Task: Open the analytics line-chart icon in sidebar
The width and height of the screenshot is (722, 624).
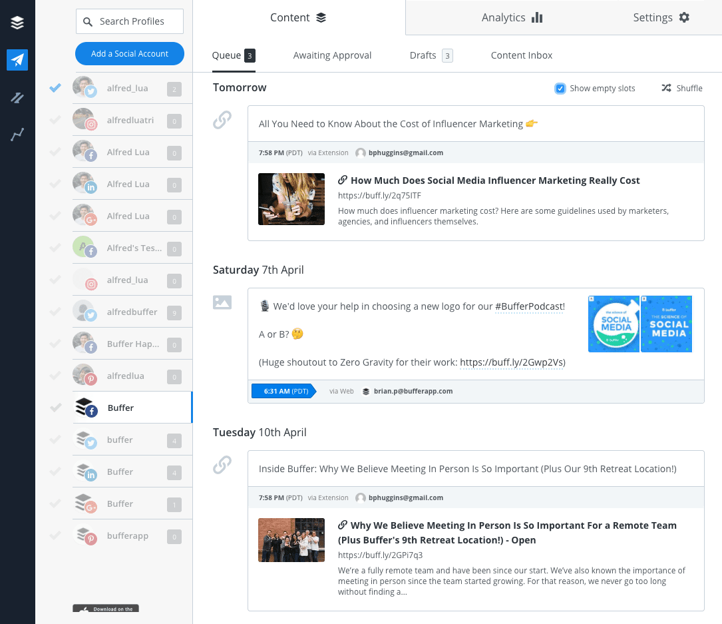Action: 17,133
